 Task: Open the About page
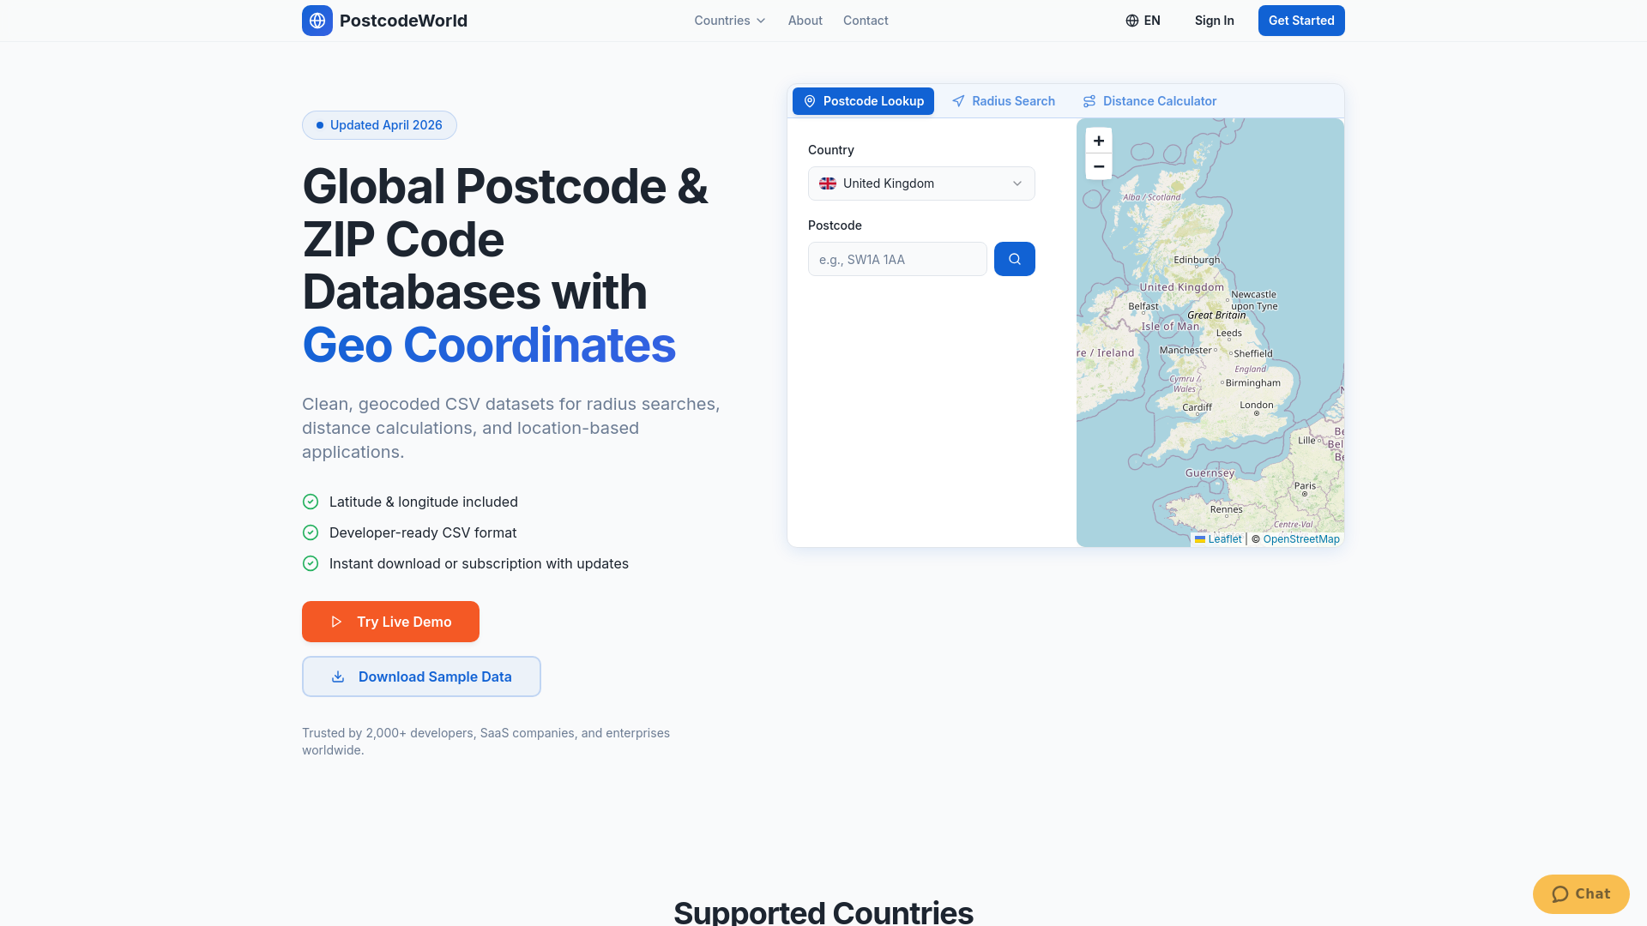click(x=805, y=21)
